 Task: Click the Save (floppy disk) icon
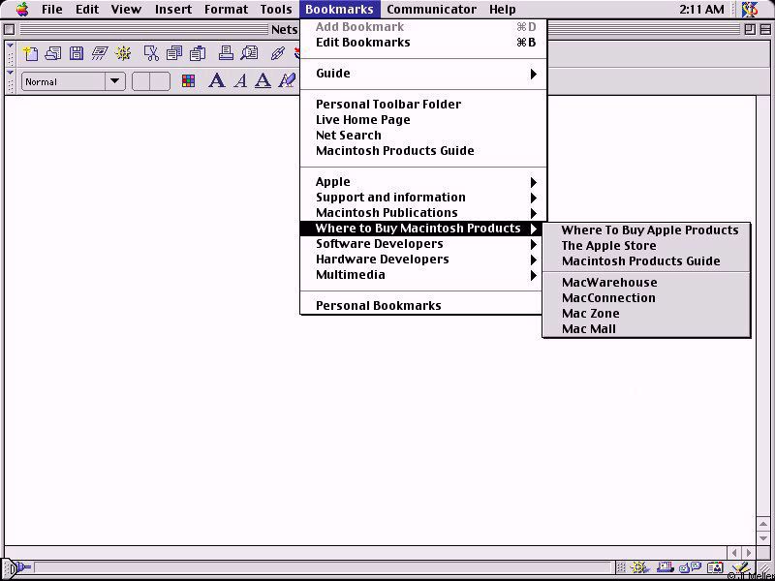(76, 54)
